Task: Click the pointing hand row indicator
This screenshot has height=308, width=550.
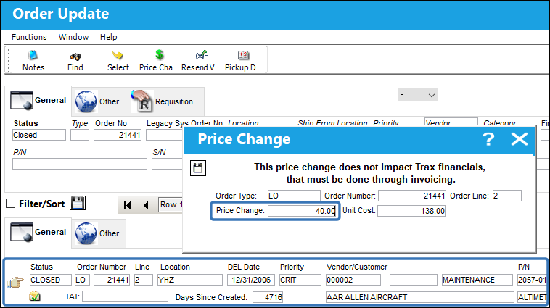Action: [x=15, y=282]
